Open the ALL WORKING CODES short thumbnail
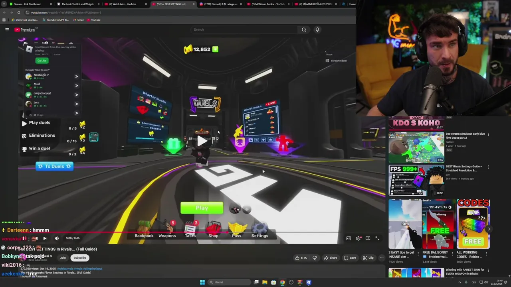 click(473, 224)
